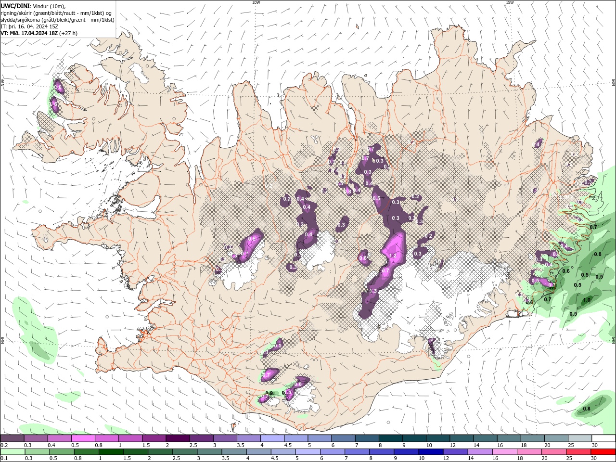616x462 pixels.
Task: Click the dark mauve 0.2 swatch, top legend row
Action: (x=12, y=438)
